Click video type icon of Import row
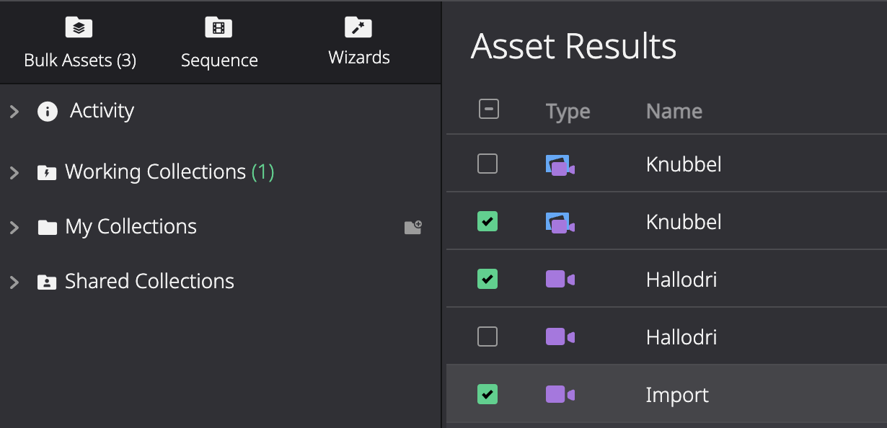 [x=560, y=394]
